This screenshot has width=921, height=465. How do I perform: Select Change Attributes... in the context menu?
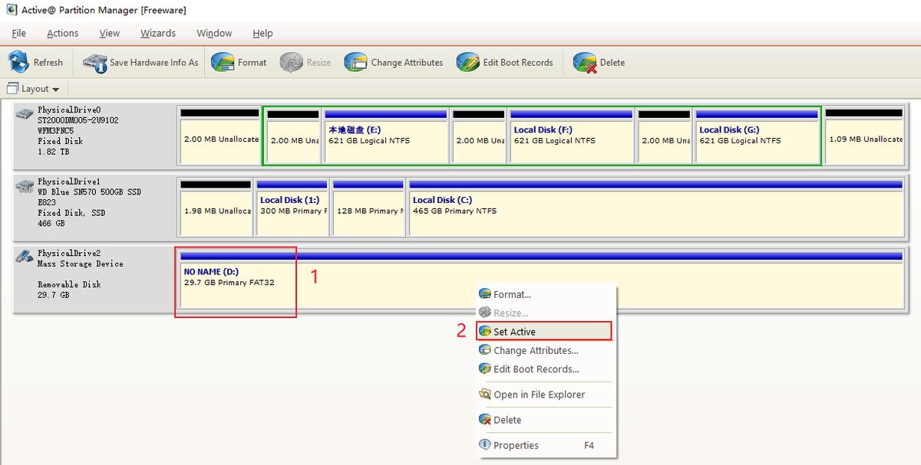coord(545,350)
